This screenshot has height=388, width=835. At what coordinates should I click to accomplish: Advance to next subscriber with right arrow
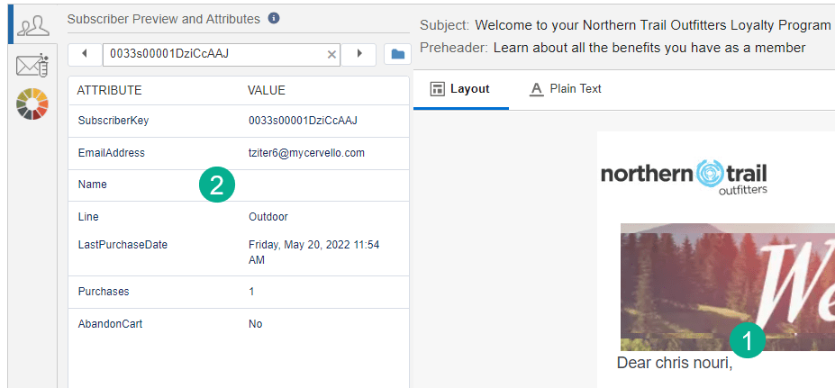[359, 54]
